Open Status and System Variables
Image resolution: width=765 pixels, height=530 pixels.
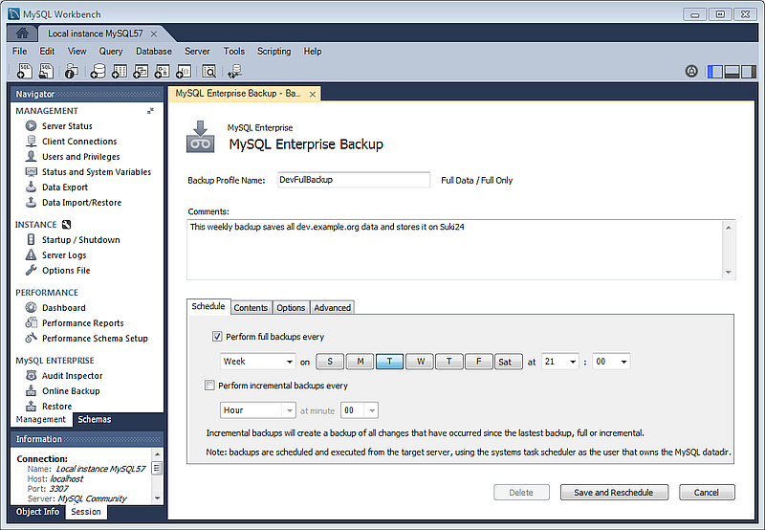tap(97, 172)
